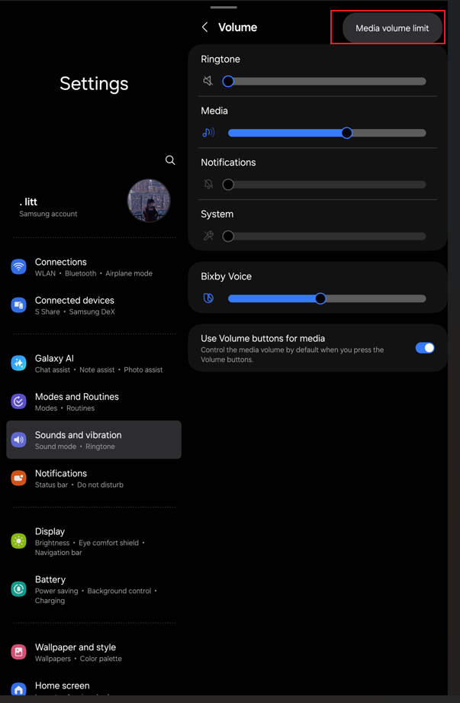Open Wallpaper and style settings

[94, 653]
